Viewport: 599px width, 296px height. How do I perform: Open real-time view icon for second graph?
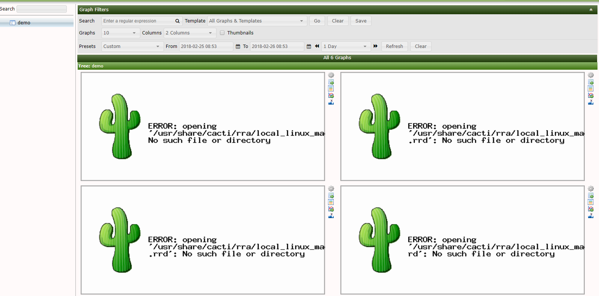coord(591,96)
